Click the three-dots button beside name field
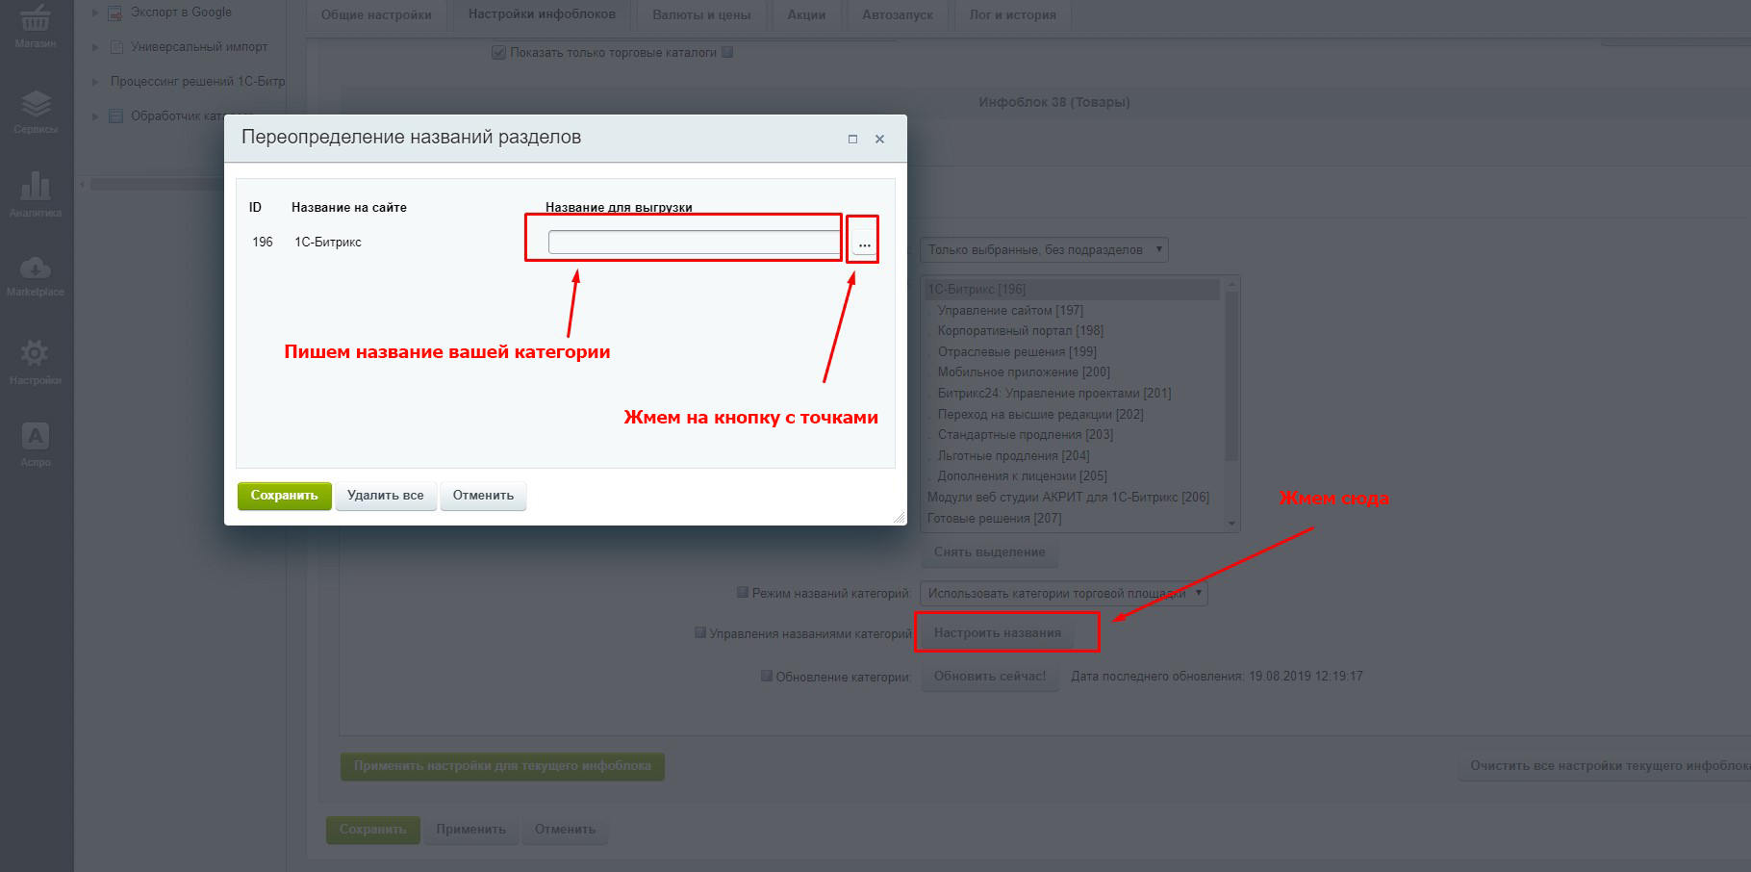 (x=864, y=244)
